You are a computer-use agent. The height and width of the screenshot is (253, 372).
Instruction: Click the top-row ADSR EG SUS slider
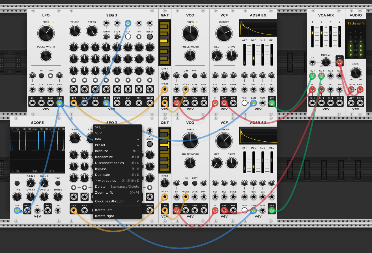point(263,55)
